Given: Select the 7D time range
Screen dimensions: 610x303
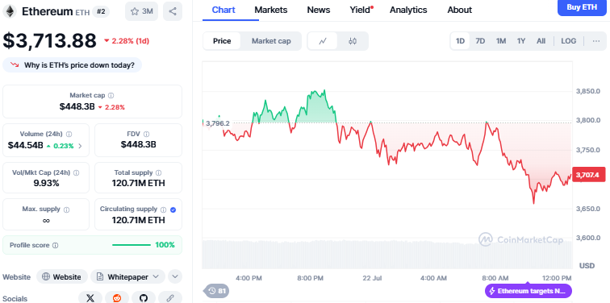Looking at the screenshot, I should coord(480,41).
